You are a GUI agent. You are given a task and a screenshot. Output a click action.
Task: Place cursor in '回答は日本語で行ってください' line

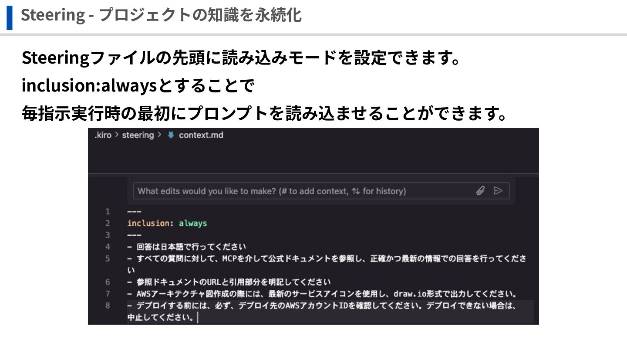click(192, 247)
